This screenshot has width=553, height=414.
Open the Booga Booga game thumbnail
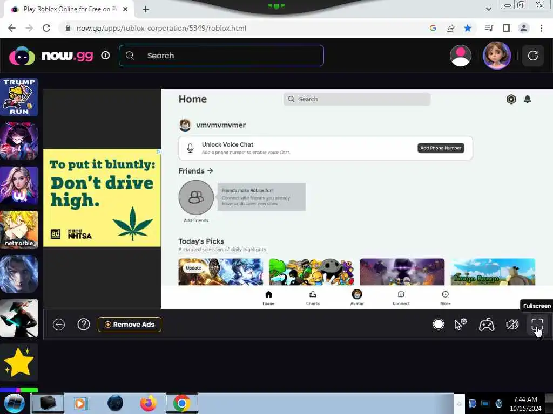point(493,272)
